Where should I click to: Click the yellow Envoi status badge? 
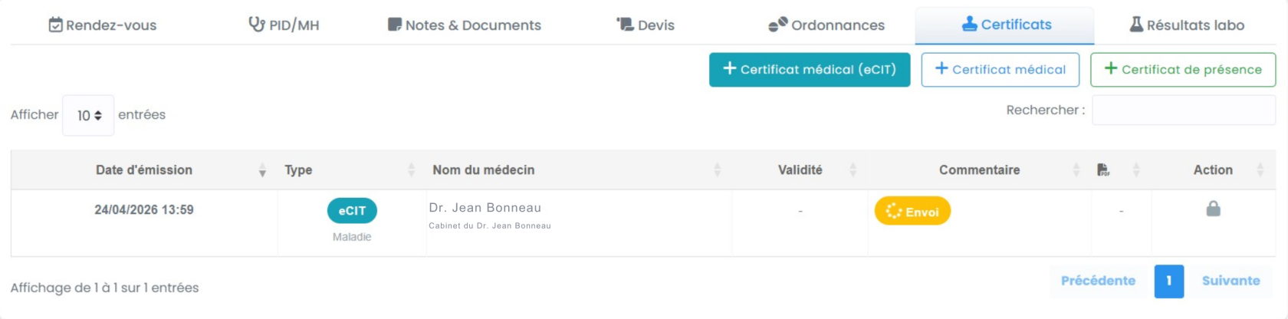click(x=912, y=212)
